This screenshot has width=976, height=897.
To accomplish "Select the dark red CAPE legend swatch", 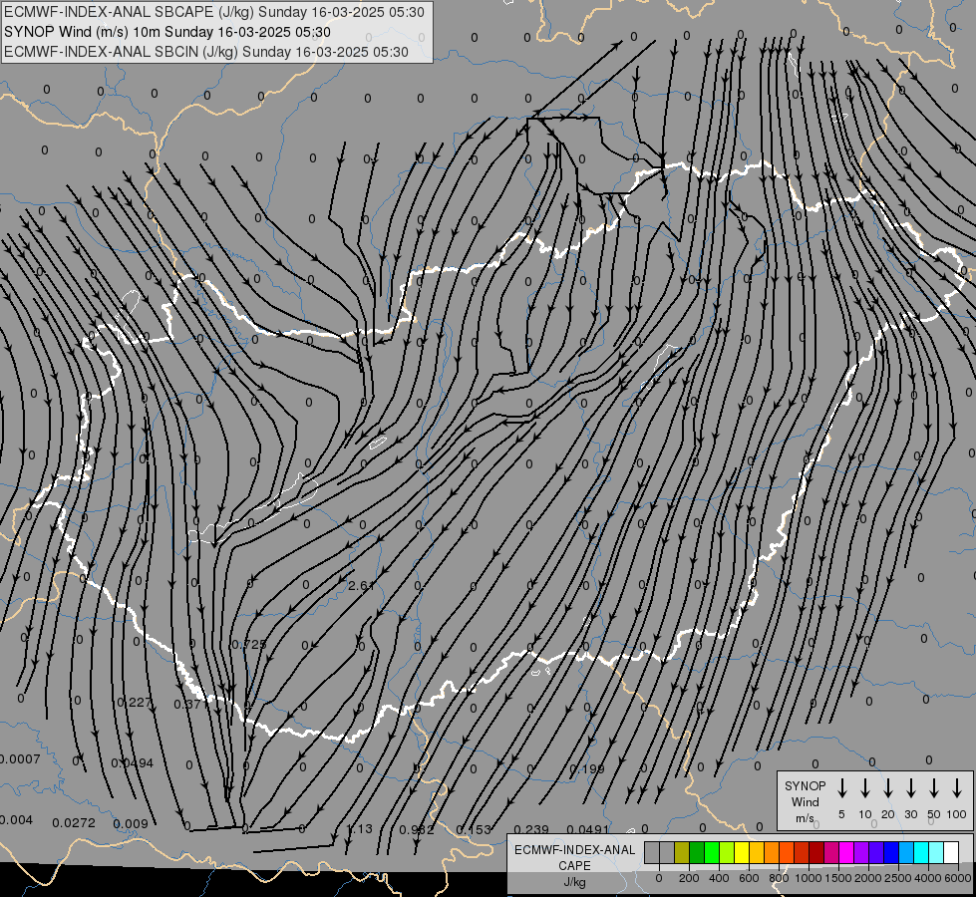I will pos(816,852).
